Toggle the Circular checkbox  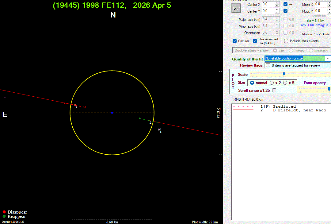[x=235, y=41]
